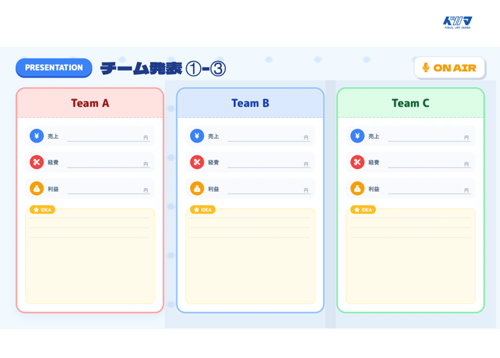Click the yen icon in Team A
The image size is (500, 358).
[36, 136]
